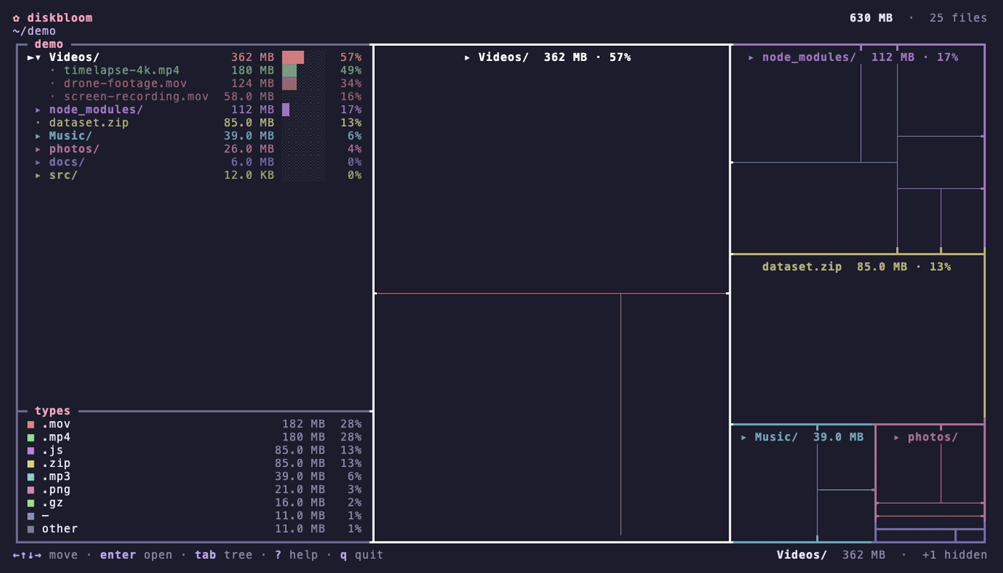
Task: Click the .mov color swatch
Action: pos(31,425)
